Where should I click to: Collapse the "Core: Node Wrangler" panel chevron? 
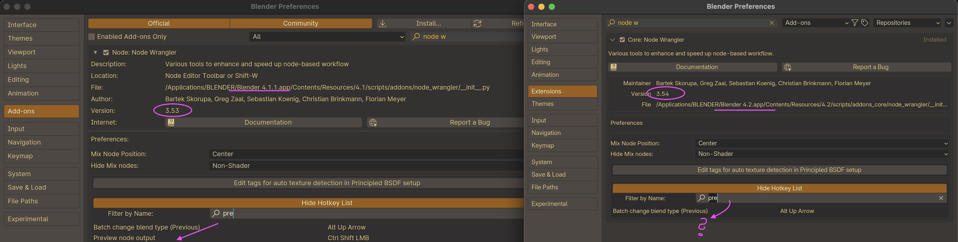[612, 40]
